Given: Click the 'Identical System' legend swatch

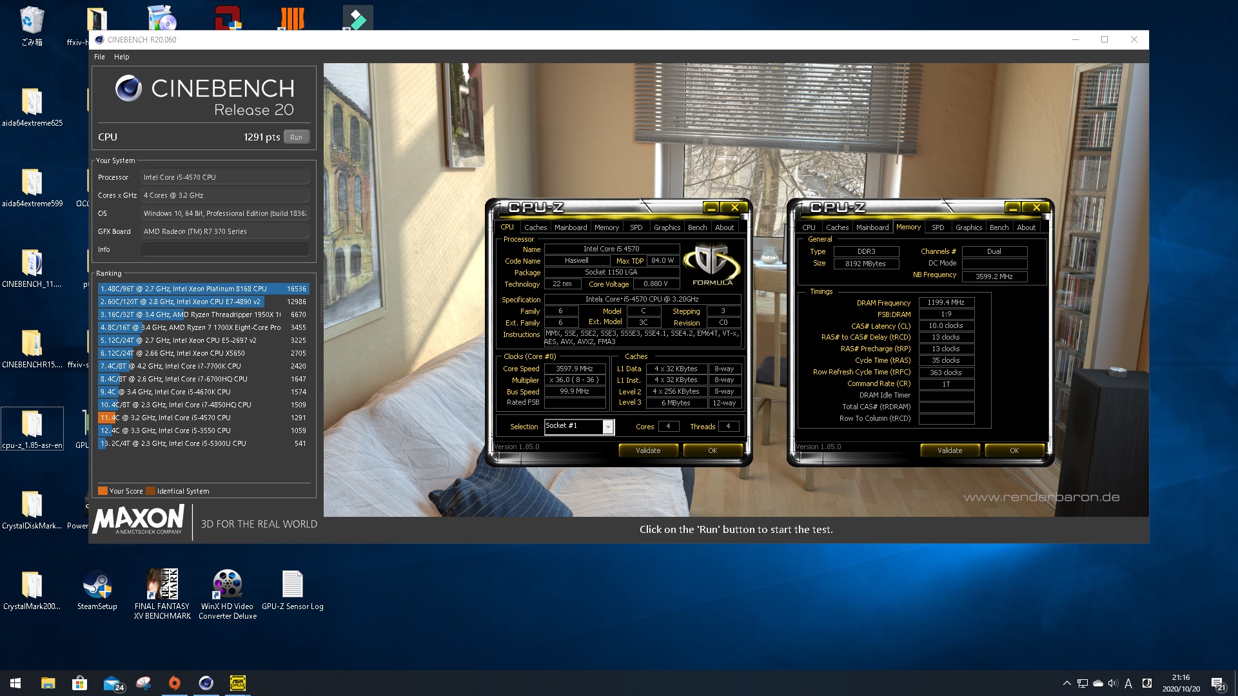Looking at the screenshot, I should click(150, 491).
